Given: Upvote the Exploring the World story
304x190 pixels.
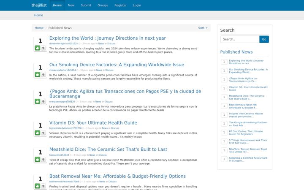Looking at the screenshot, I should click(38, 48).
